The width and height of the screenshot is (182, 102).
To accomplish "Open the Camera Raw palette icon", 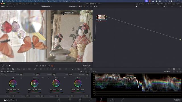I will (x=3, y=69).
